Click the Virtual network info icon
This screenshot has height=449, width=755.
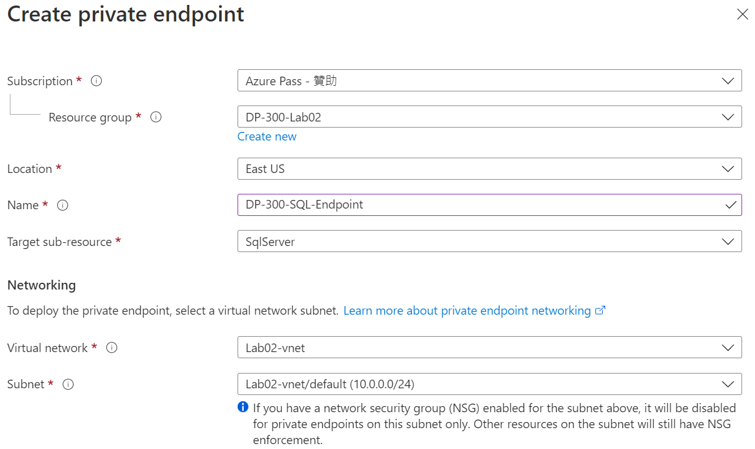point(112,348)
